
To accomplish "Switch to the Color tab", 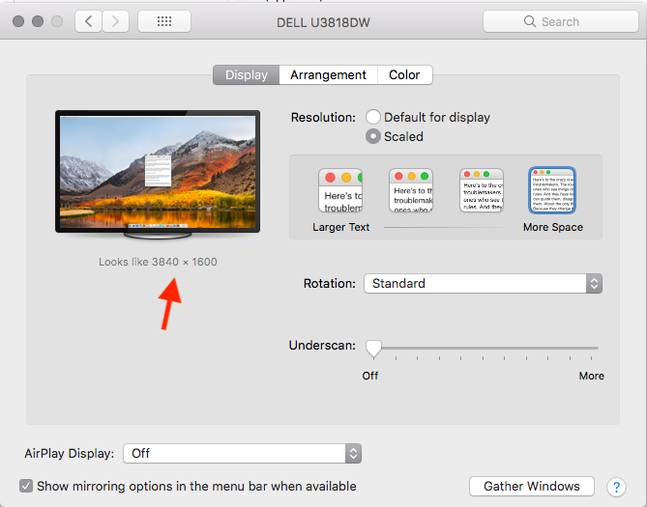I will pos(404,75).
